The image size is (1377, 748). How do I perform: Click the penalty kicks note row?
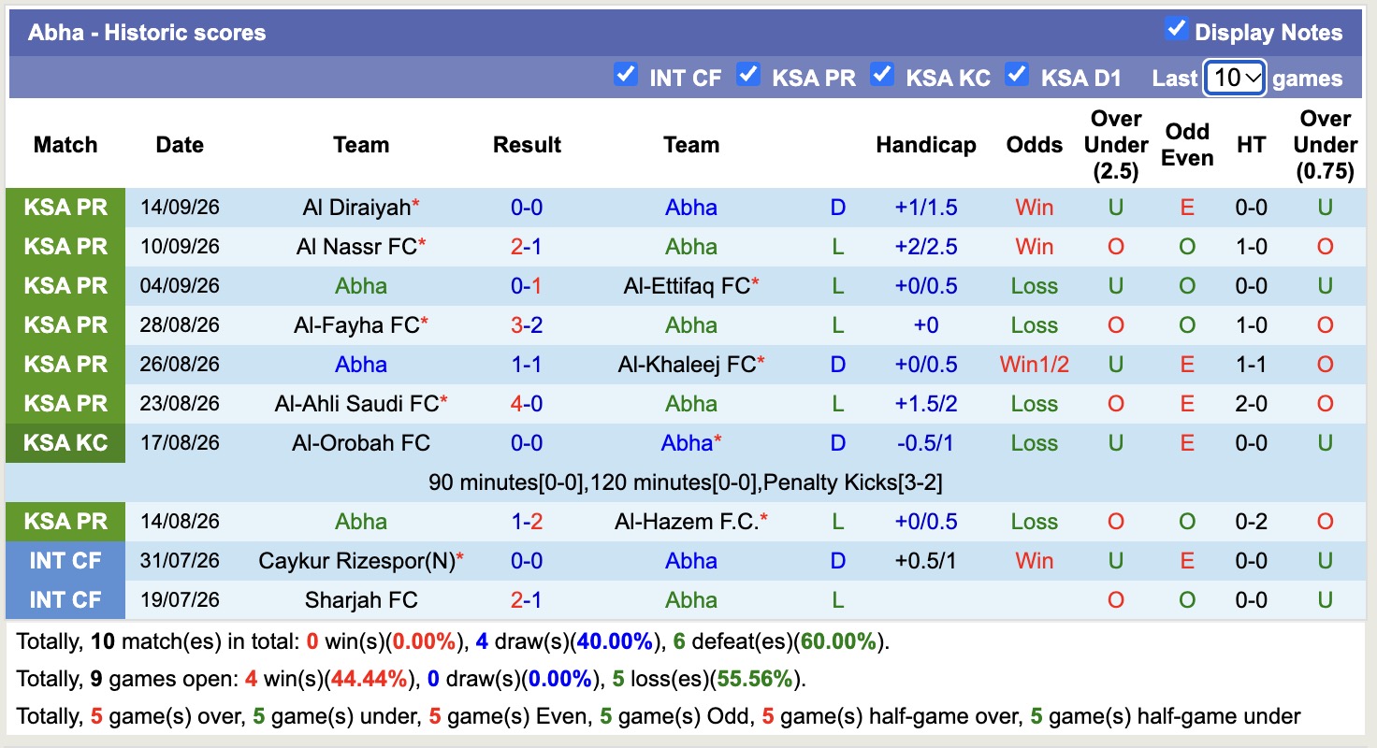click(x=686, y=482)
